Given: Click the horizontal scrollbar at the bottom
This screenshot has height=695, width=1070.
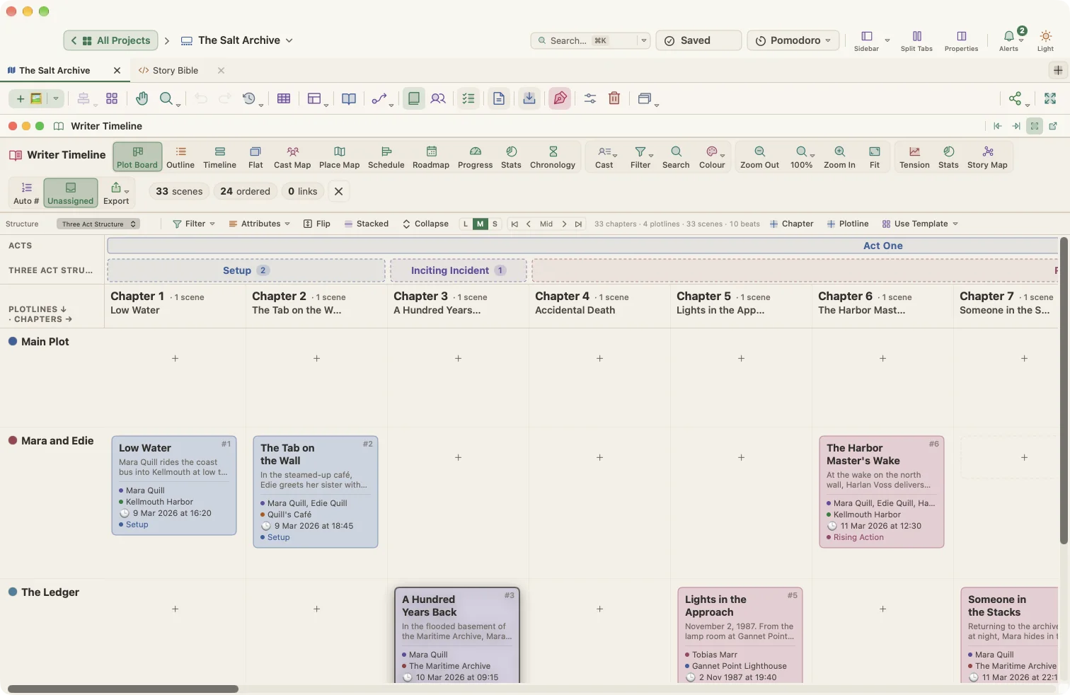Looking at the screenshot, I should point(123,689).
